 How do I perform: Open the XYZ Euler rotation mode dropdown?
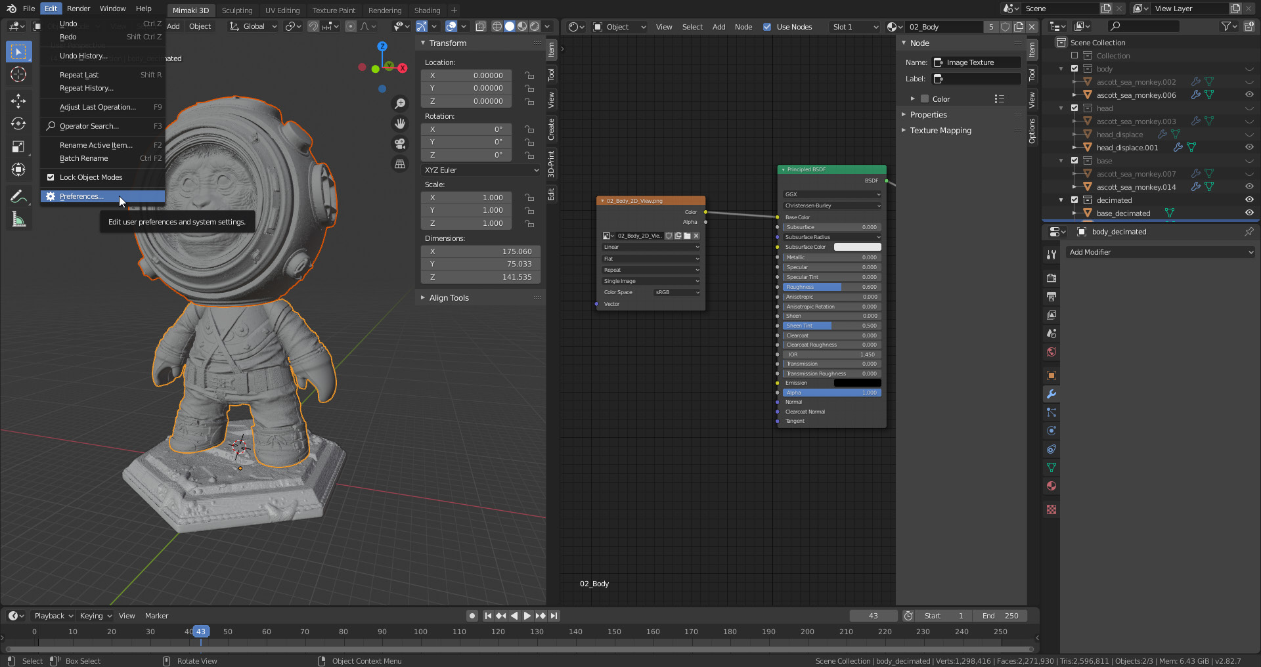(x=481, y=170)
